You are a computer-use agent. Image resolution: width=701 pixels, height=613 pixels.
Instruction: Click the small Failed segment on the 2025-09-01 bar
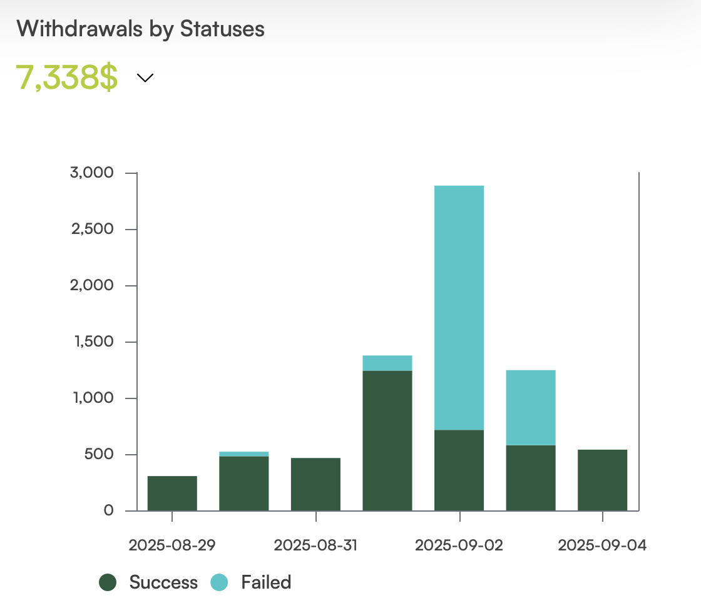point(387,363)
